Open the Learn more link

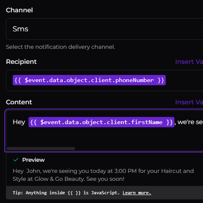137,193
